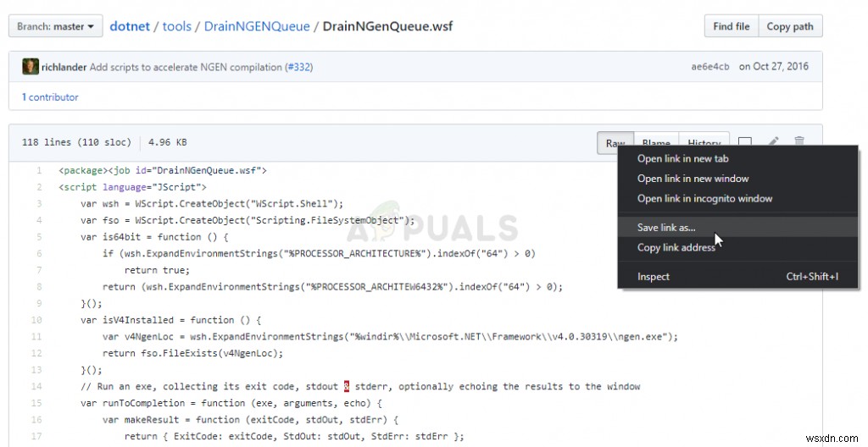The image size is (868, 447).
Task: Open commit ae6e4cb
Action: point(710,66)
